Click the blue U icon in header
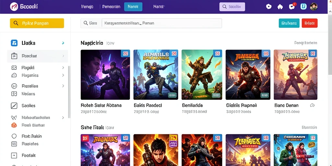The height and width of the screenshot is (166, 332). pyautogui.click(x=303, y=6)
